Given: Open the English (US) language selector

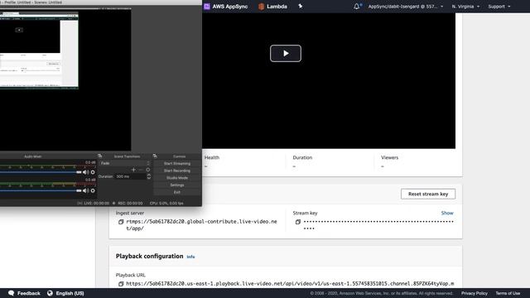Looking at the screenshot, I should (x=65, y=293).
